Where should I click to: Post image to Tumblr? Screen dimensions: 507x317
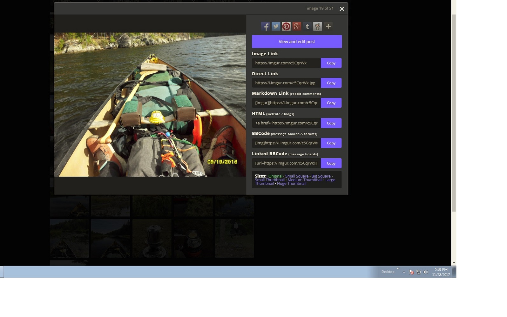pos(307,26)
